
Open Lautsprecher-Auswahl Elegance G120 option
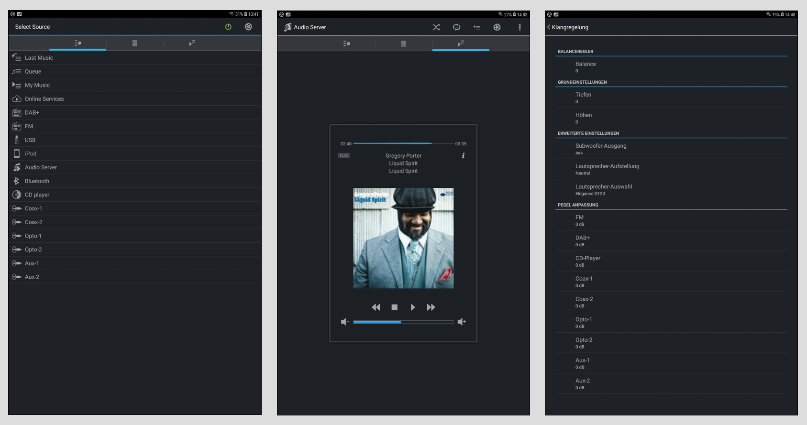click(671, 190)
